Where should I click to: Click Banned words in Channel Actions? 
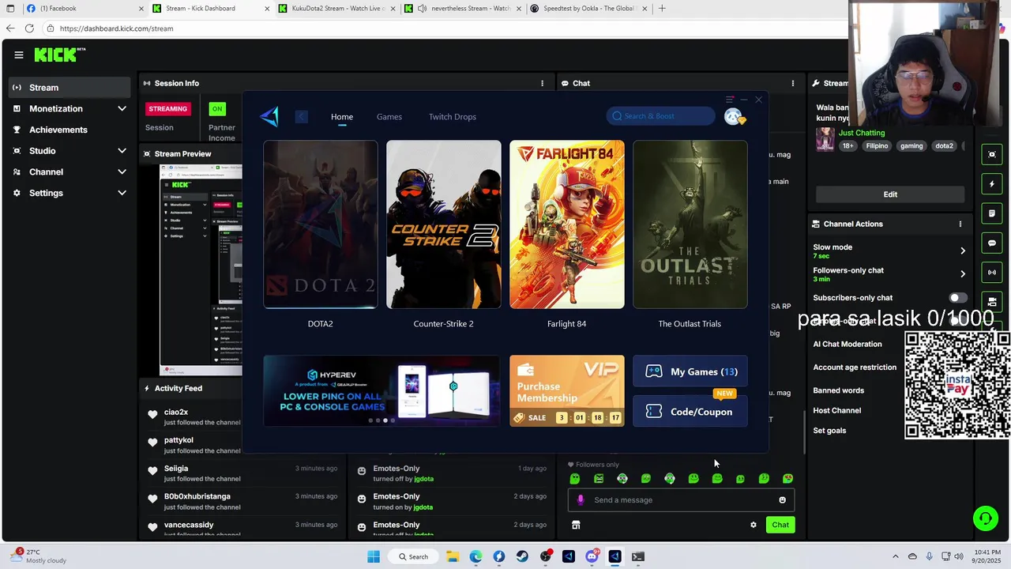pos(839,390)
